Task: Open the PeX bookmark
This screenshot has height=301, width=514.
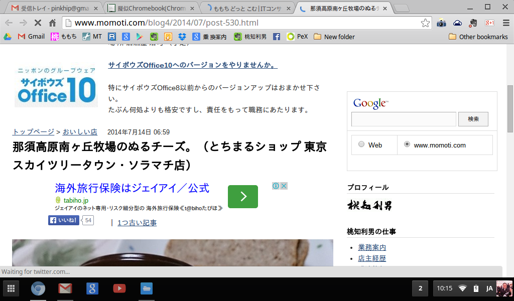Action: pos(297,37)
